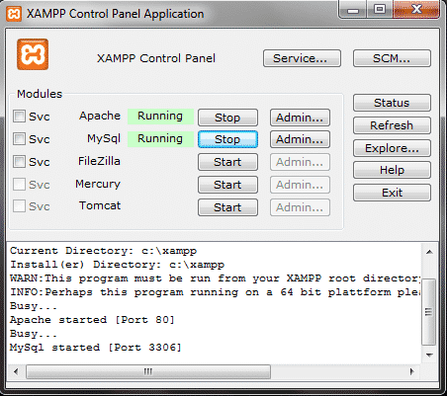Click the MySql Running status label
This screenshot has height=396, width=447.
[160, 139]
